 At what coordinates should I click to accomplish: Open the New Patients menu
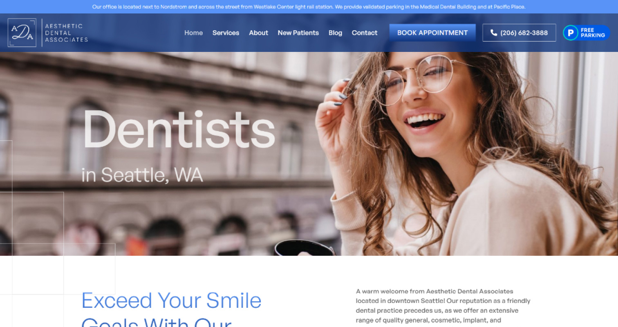click(298, 33)
